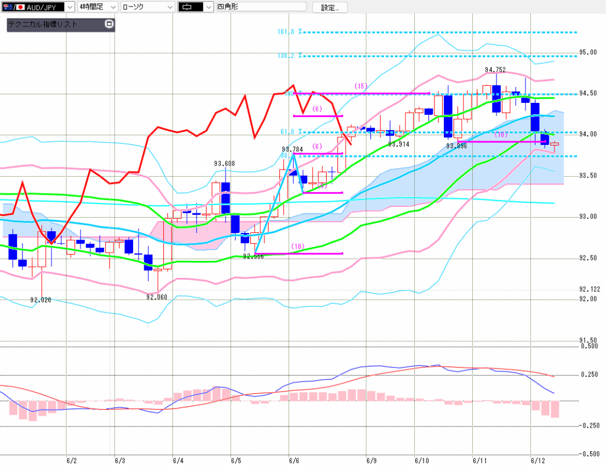Screen dimensions: 606x466
Task: Click the 94.50 price axis label
Action: pyautogui.click(x=588, y=93)
